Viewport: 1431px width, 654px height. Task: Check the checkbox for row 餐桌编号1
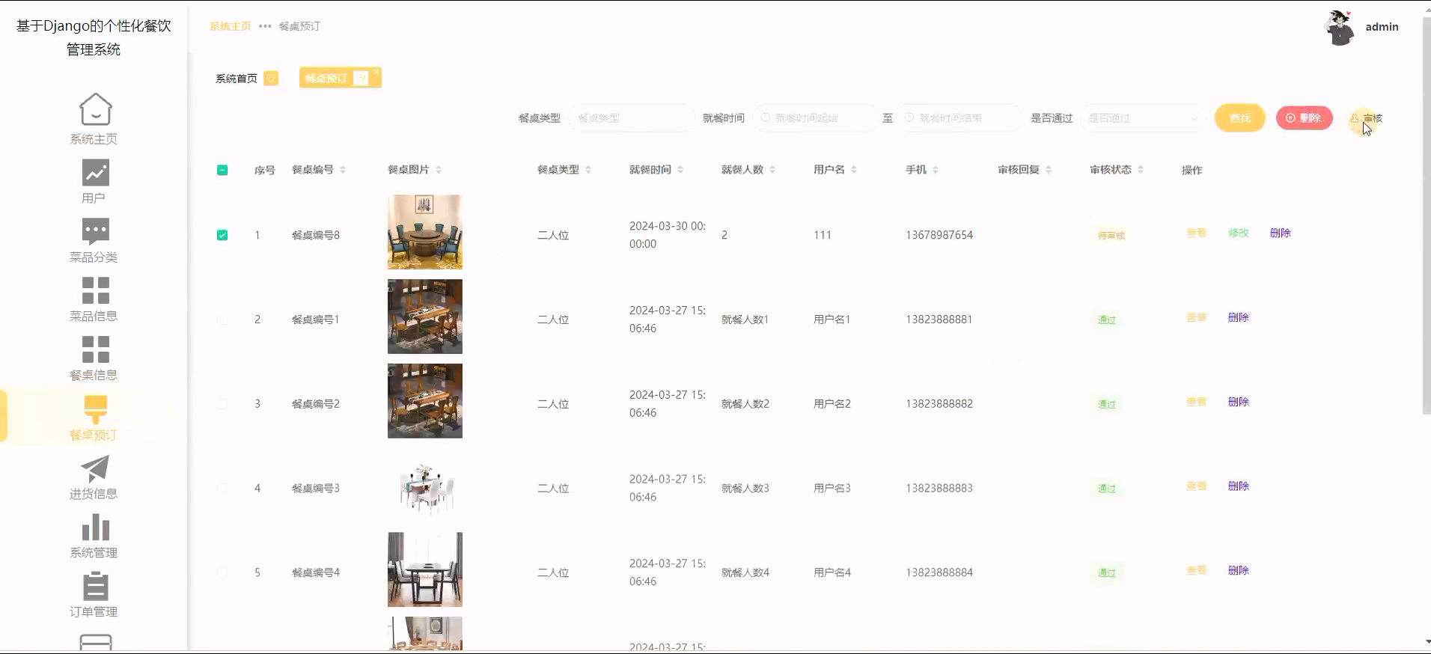[x=222, y=320]
